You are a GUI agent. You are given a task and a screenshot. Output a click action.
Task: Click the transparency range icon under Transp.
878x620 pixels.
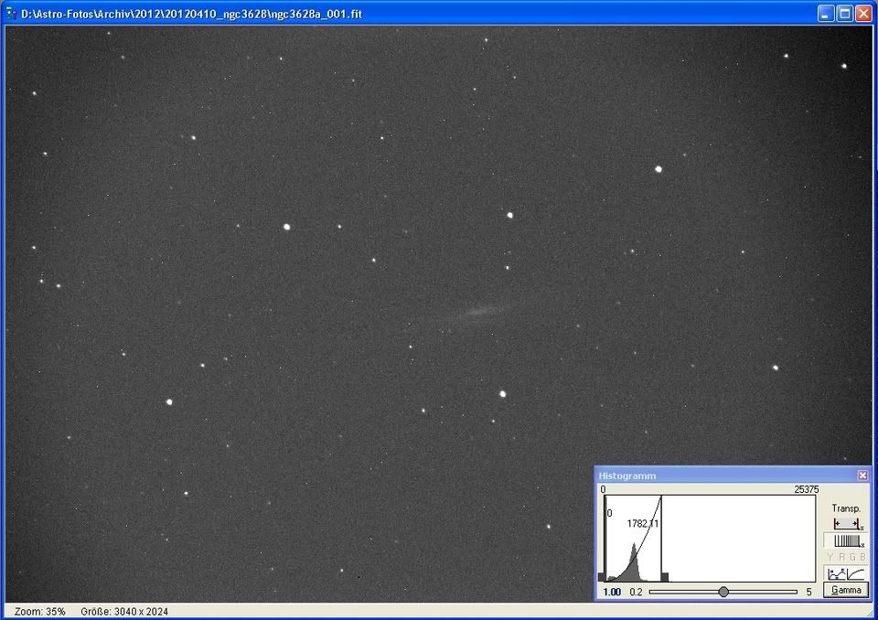[847, 524]
